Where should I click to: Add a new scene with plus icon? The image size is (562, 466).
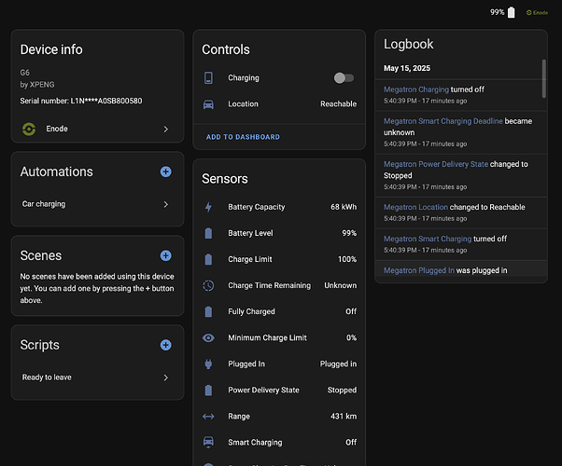point(165,255)
